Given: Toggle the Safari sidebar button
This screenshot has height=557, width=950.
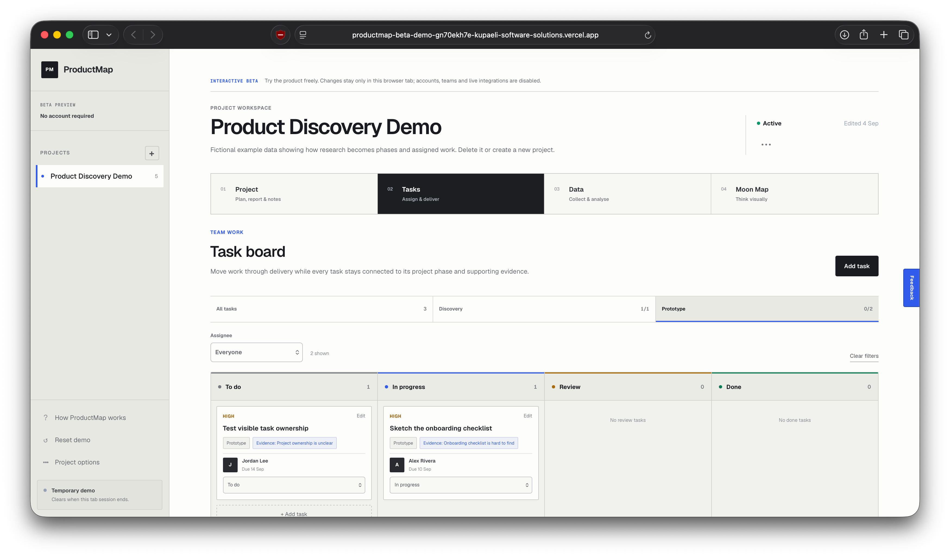Looking at the screenshot, I should pyautogui.click(x=93, y=35).
